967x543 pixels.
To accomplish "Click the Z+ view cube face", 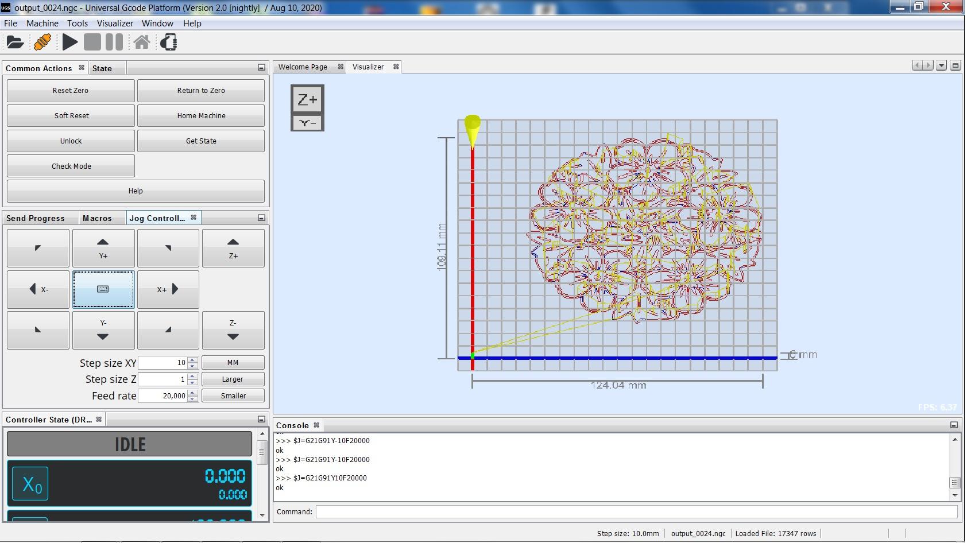I will tap(307, 100).
